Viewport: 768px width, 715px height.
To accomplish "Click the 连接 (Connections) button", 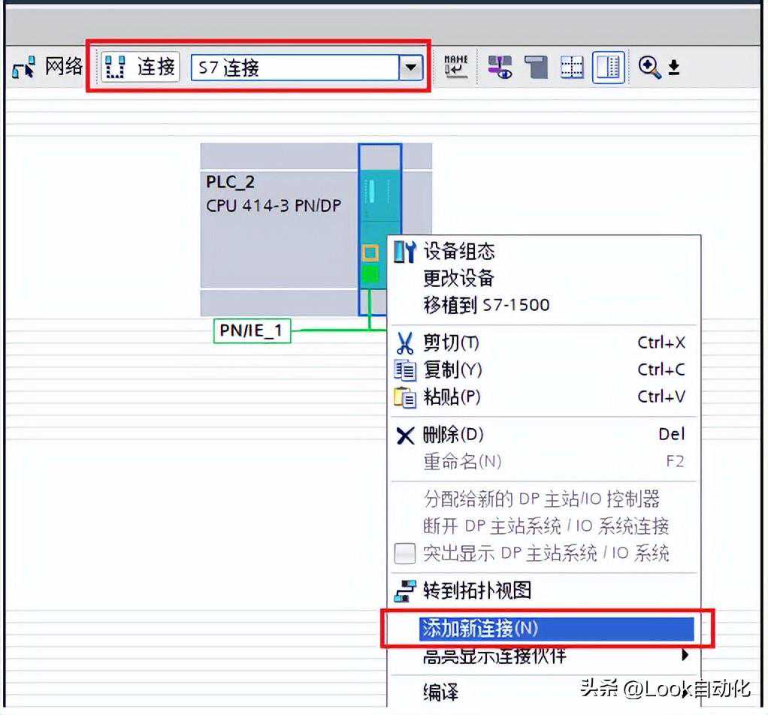I will pyautogui.click(x=141, y=68).
